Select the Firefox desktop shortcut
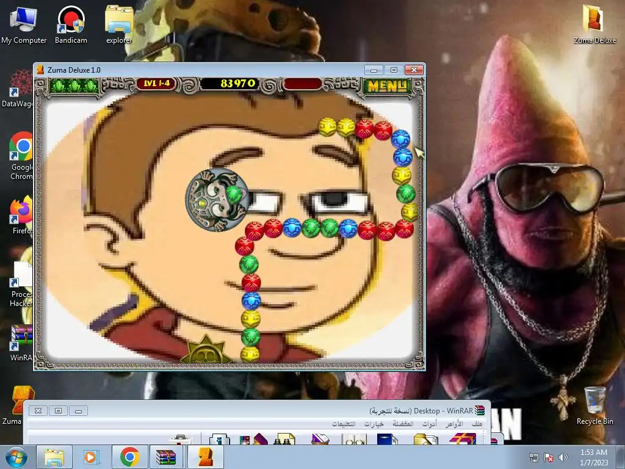 tap(21, 216)
